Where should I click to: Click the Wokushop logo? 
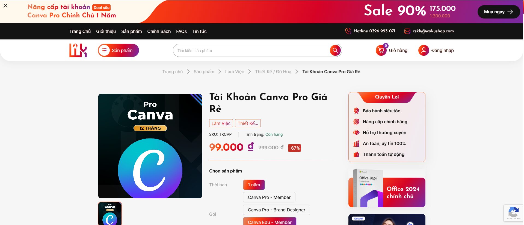click(78, 50)
